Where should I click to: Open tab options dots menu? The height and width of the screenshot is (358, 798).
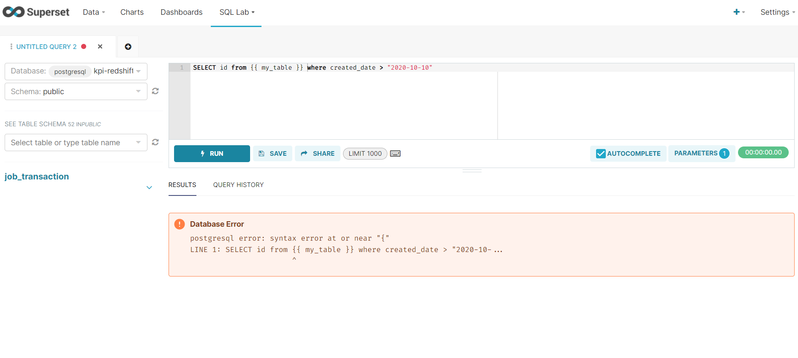pyautogui.click(x=11, y=46)
